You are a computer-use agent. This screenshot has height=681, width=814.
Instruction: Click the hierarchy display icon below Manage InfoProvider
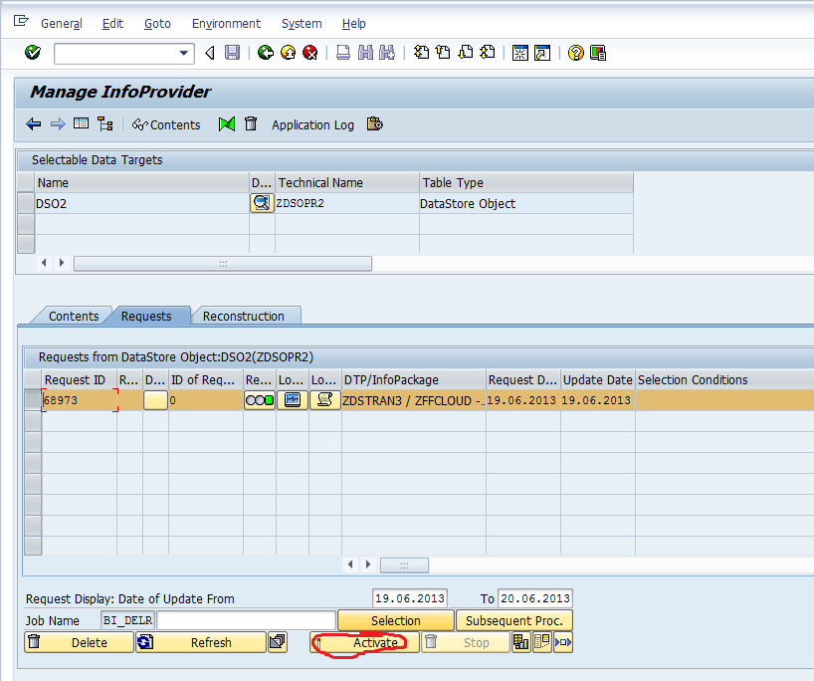point(104,124)
